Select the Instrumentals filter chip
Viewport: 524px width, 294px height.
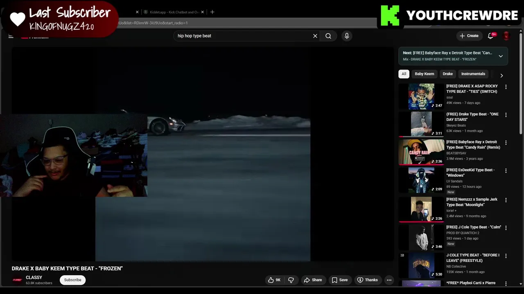pyautogui.click(x=473, y=74)
